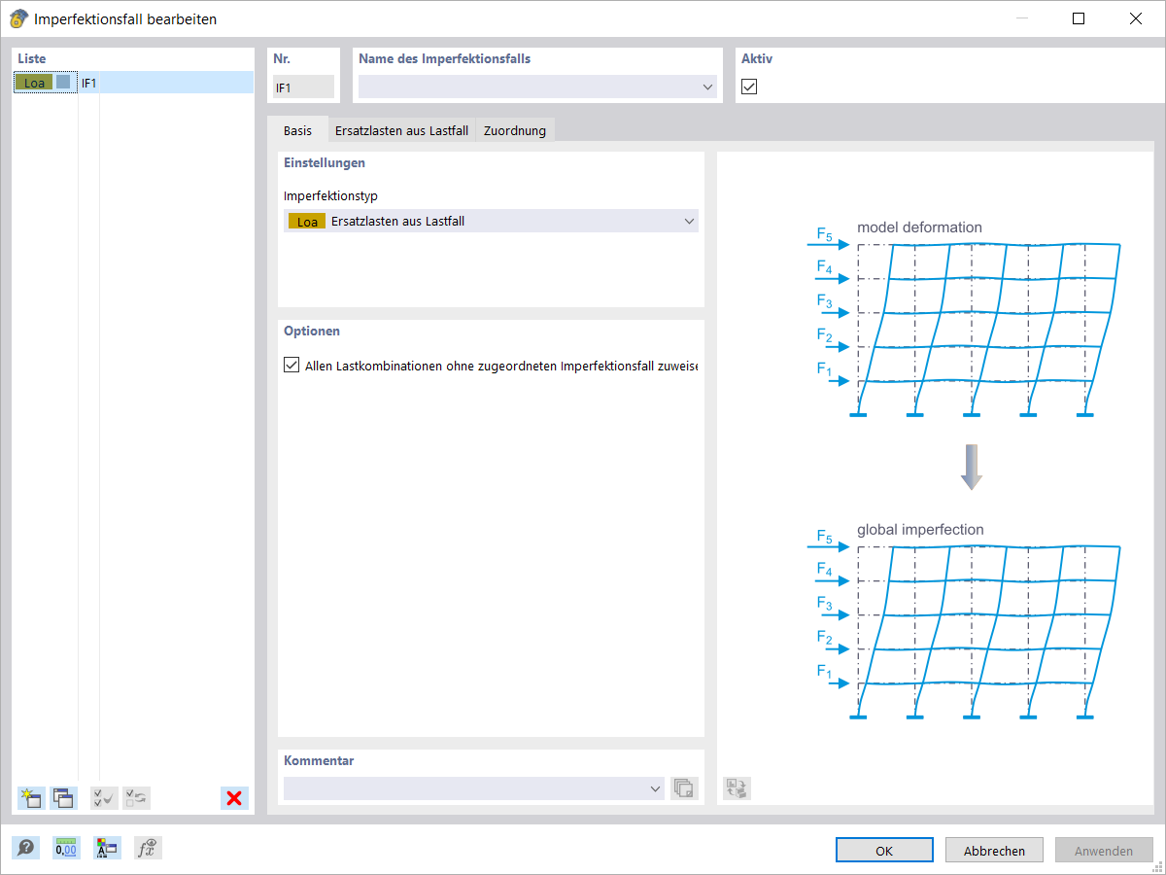The image size is (1166, 875).
Task: Open the comment library icon beside Kommentar
Action: 685,788
